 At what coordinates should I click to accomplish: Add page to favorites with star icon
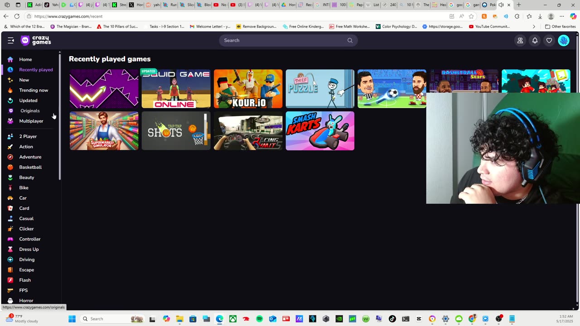pos(471,16)
